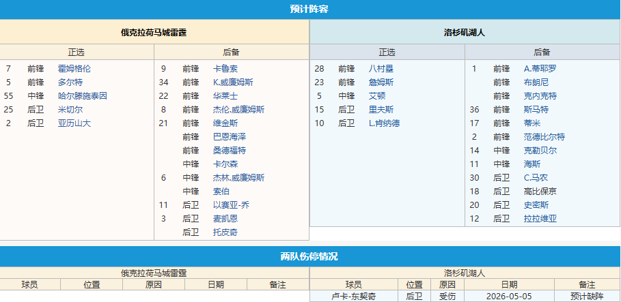Click 俄克拉荷马城雷霆 heading in lineup table

pos(154,33)
